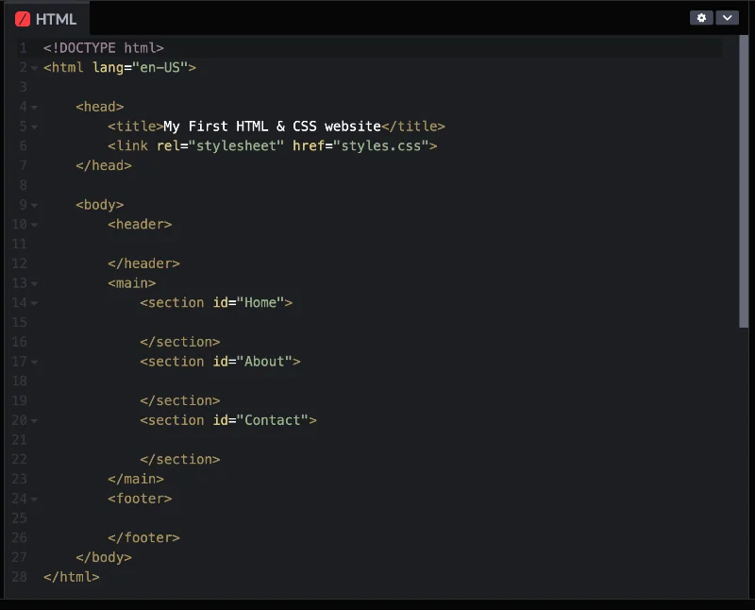Collapse the header fold arrow on line 10
The image size is (755, 610).
pyautogui.click(x=34, y=225)
